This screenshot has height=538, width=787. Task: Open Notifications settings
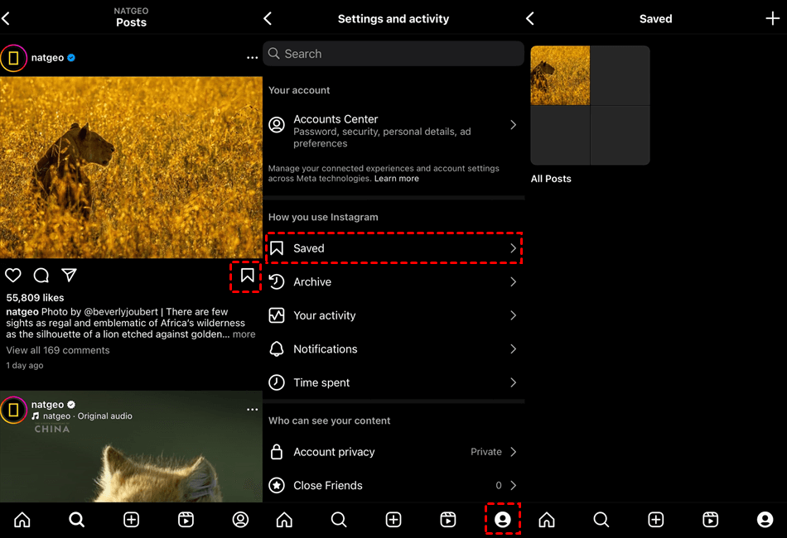pos(393,349)
